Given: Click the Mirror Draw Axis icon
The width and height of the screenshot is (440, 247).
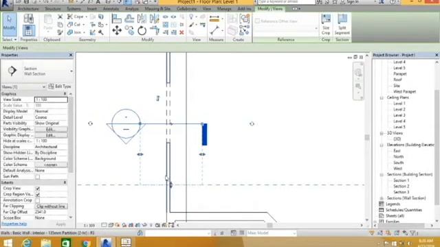Looking at the screenshot, I should 154,19.
